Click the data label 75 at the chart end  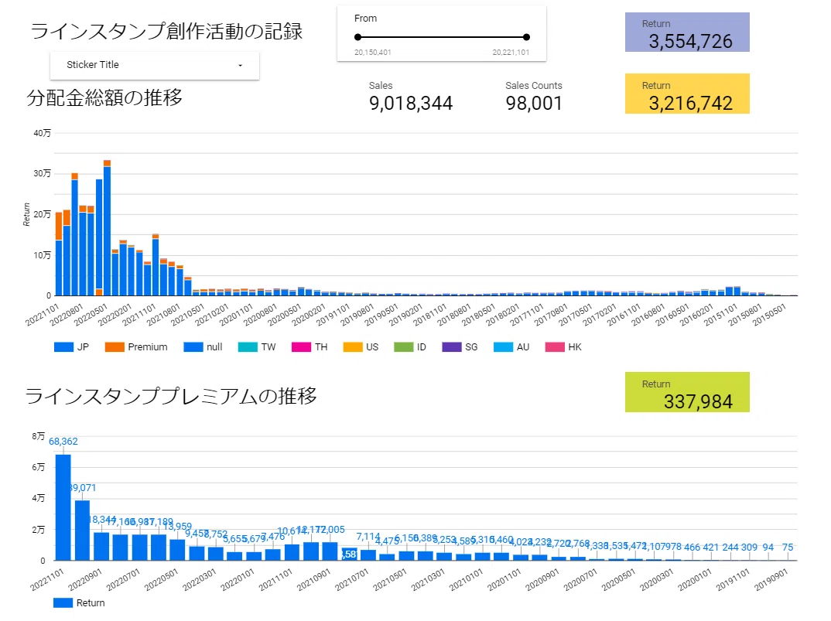788,548
